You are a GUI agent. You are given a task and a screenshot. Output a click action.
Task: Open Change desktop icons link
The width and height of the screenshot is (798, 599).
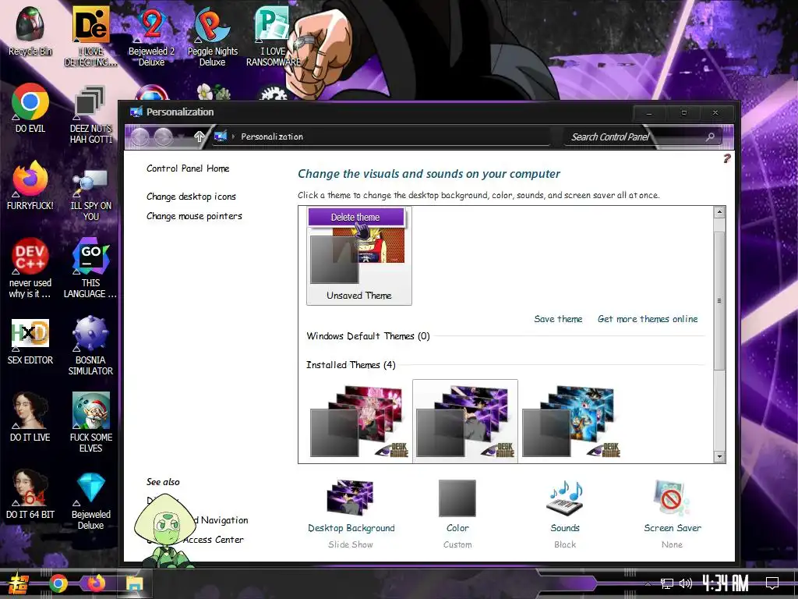pos(192,197)
